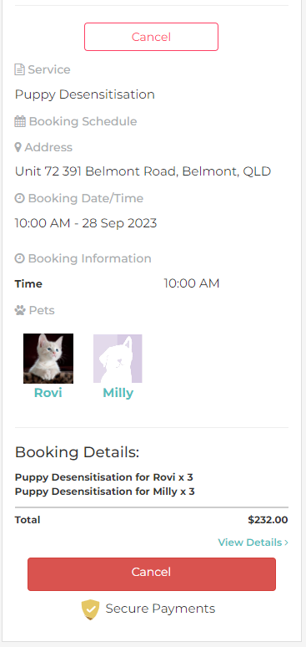Click Rovi's kitten photo thumbnail
This screenshot has height=647, width=306.
click(x=48, y=359)
